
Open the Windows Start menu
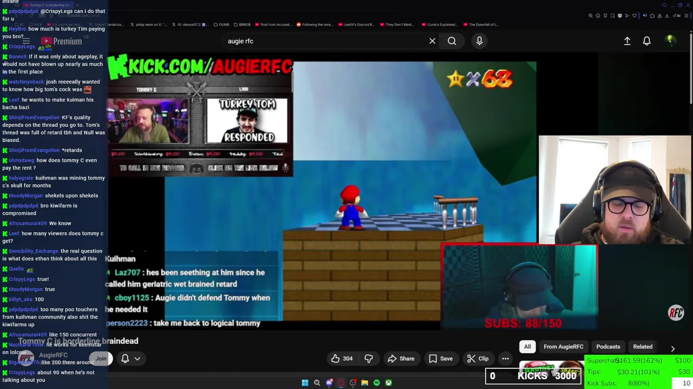point(305,383)
